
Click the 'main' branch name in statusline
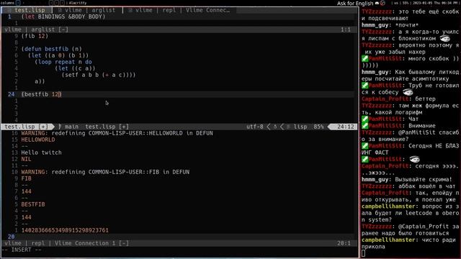pyautogui.click(x=71, y=127)
